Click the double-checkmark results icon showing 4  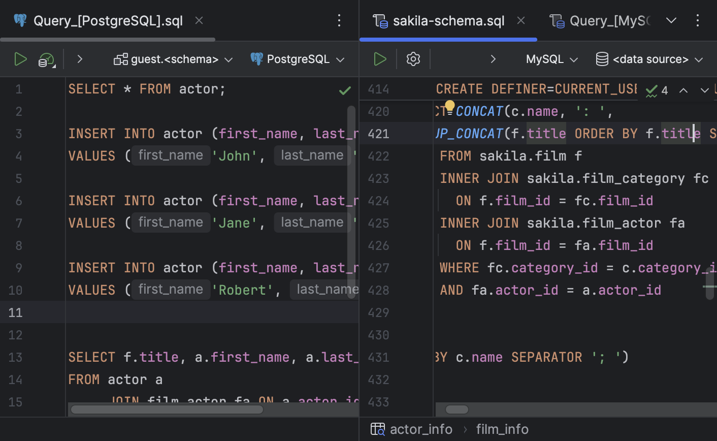coord(651,90)
